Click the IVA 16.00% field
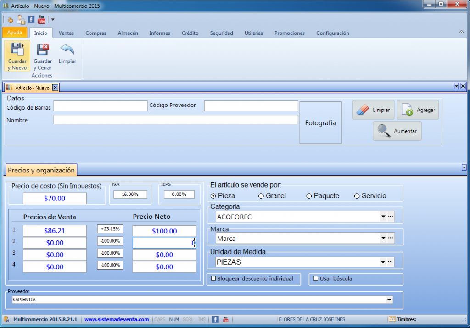This screenshot has width=470, height=328. 130,195
